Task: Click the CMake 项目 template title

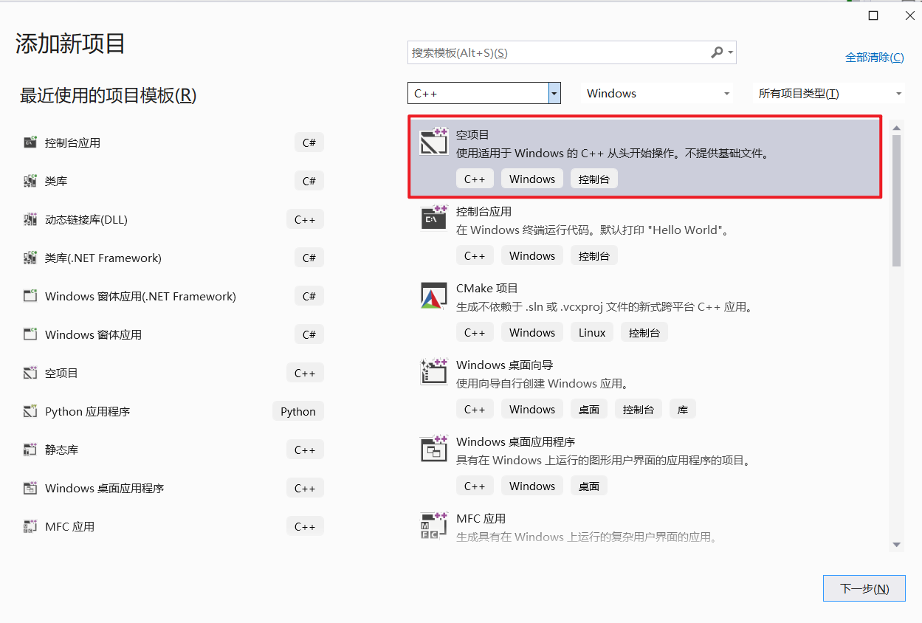Action: pos(487,288)
